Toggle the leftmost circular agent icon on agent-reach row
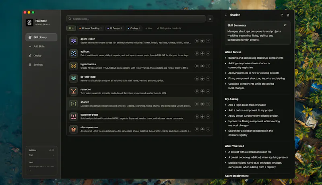The height and width of the screenshot is (185, 322). click(197, 41)
